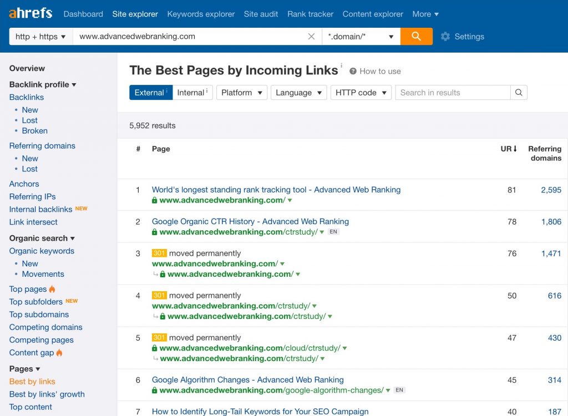Open the Google Organic CTR History page link
This screenshot has height=416, width=568.
250,221
